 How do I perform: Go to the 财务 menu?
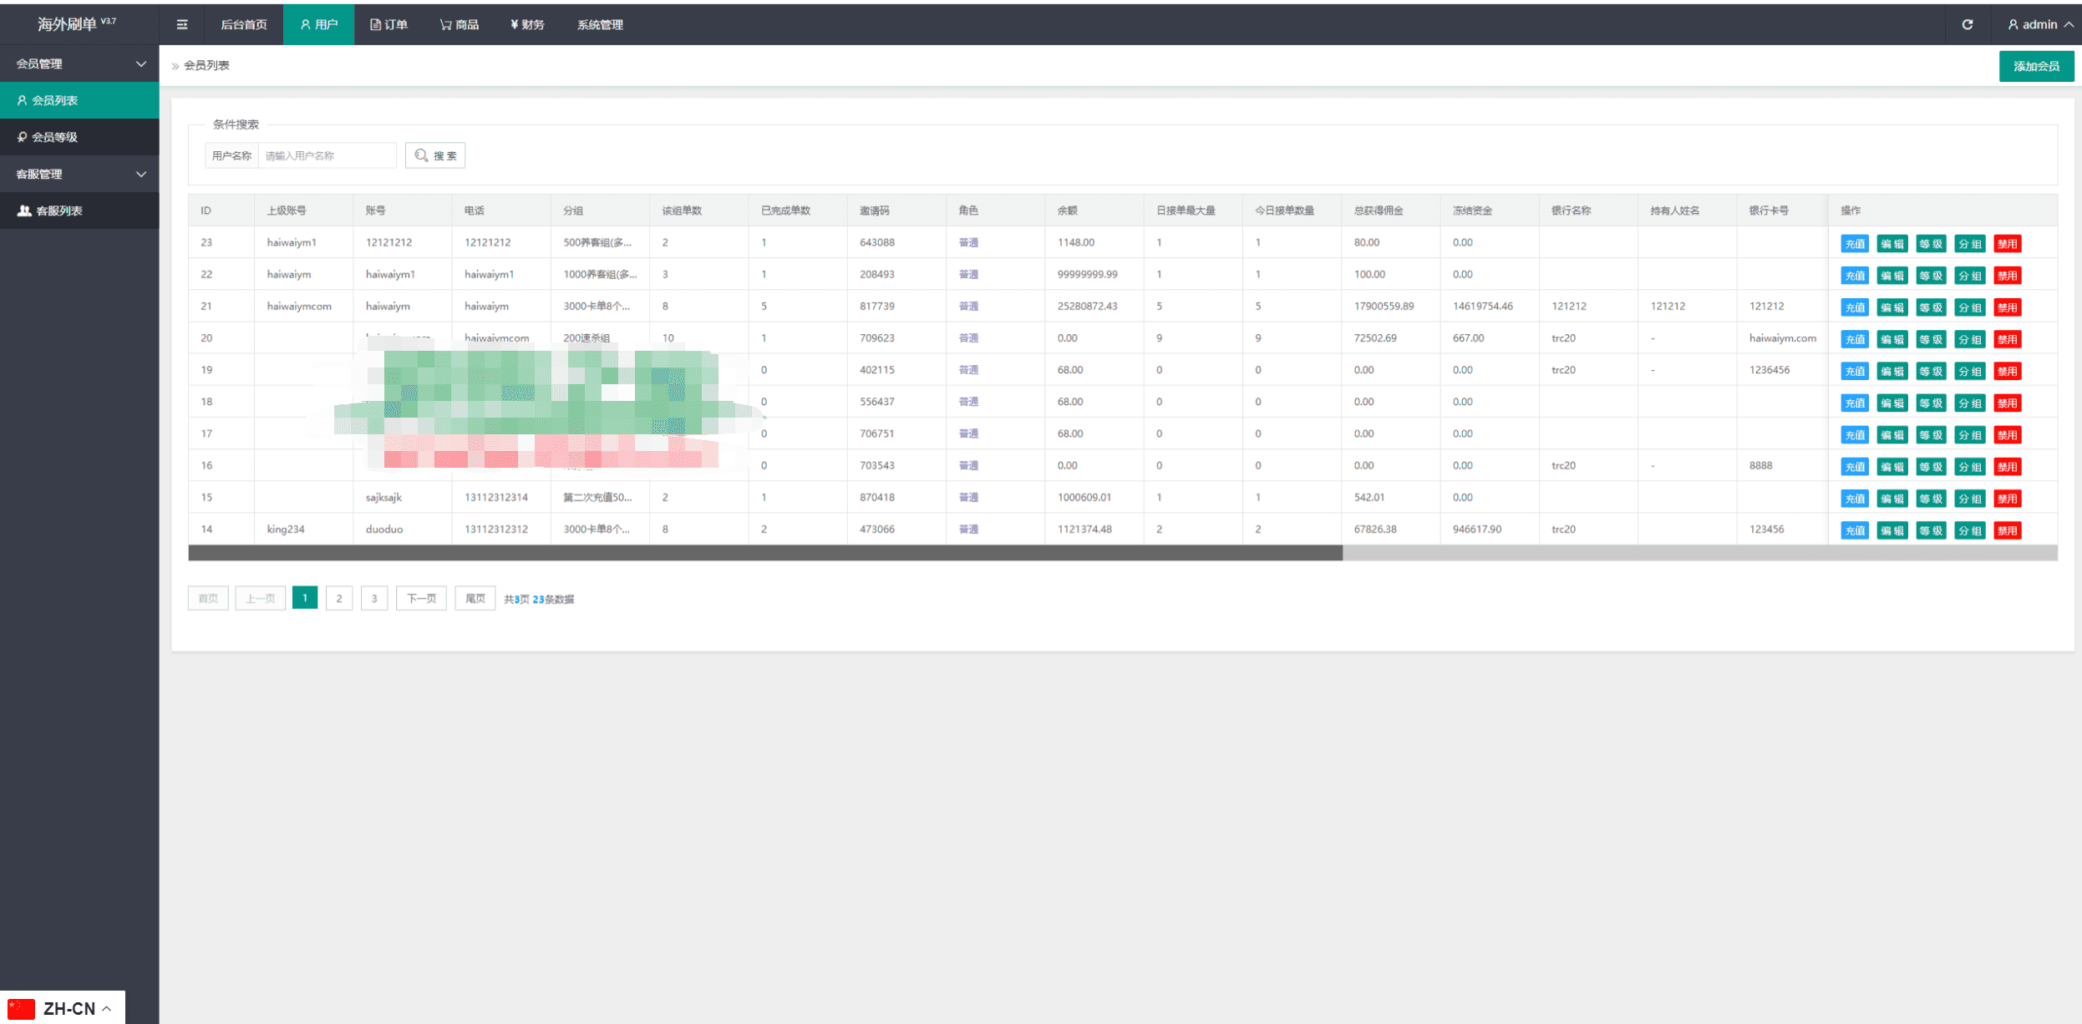click(x=527, y=24)
